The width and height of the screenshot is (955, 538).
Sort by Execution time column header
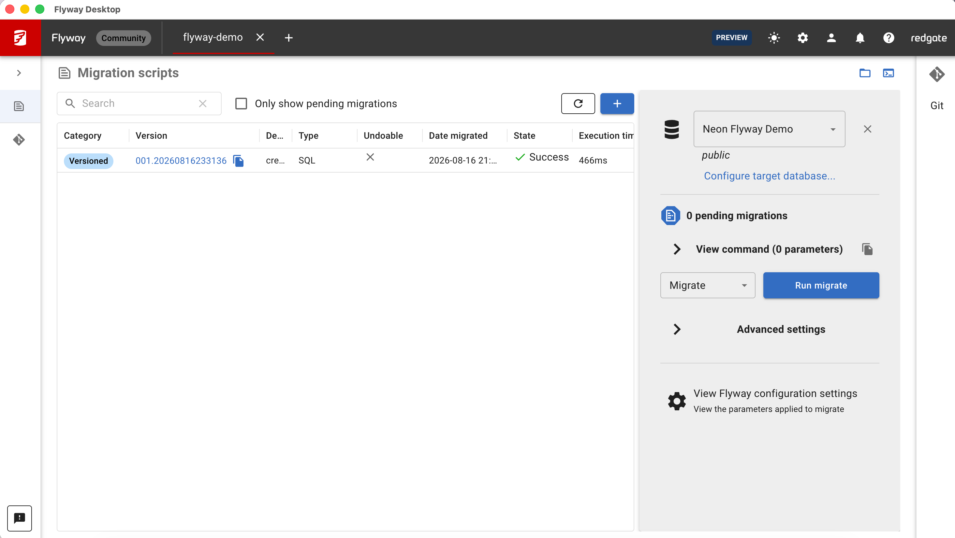click(x=606, y=135)
